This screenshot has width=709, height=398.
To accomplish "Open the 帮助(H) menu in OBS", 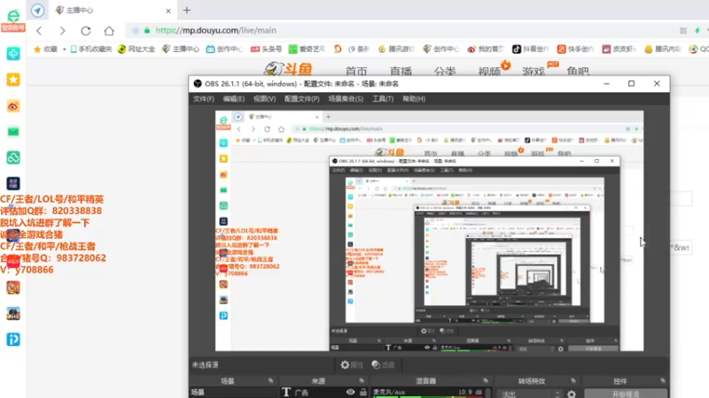I will coord(414,99).
